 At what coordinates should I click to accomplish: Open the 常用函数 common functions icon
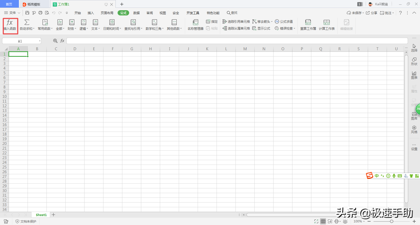[45, 22]
